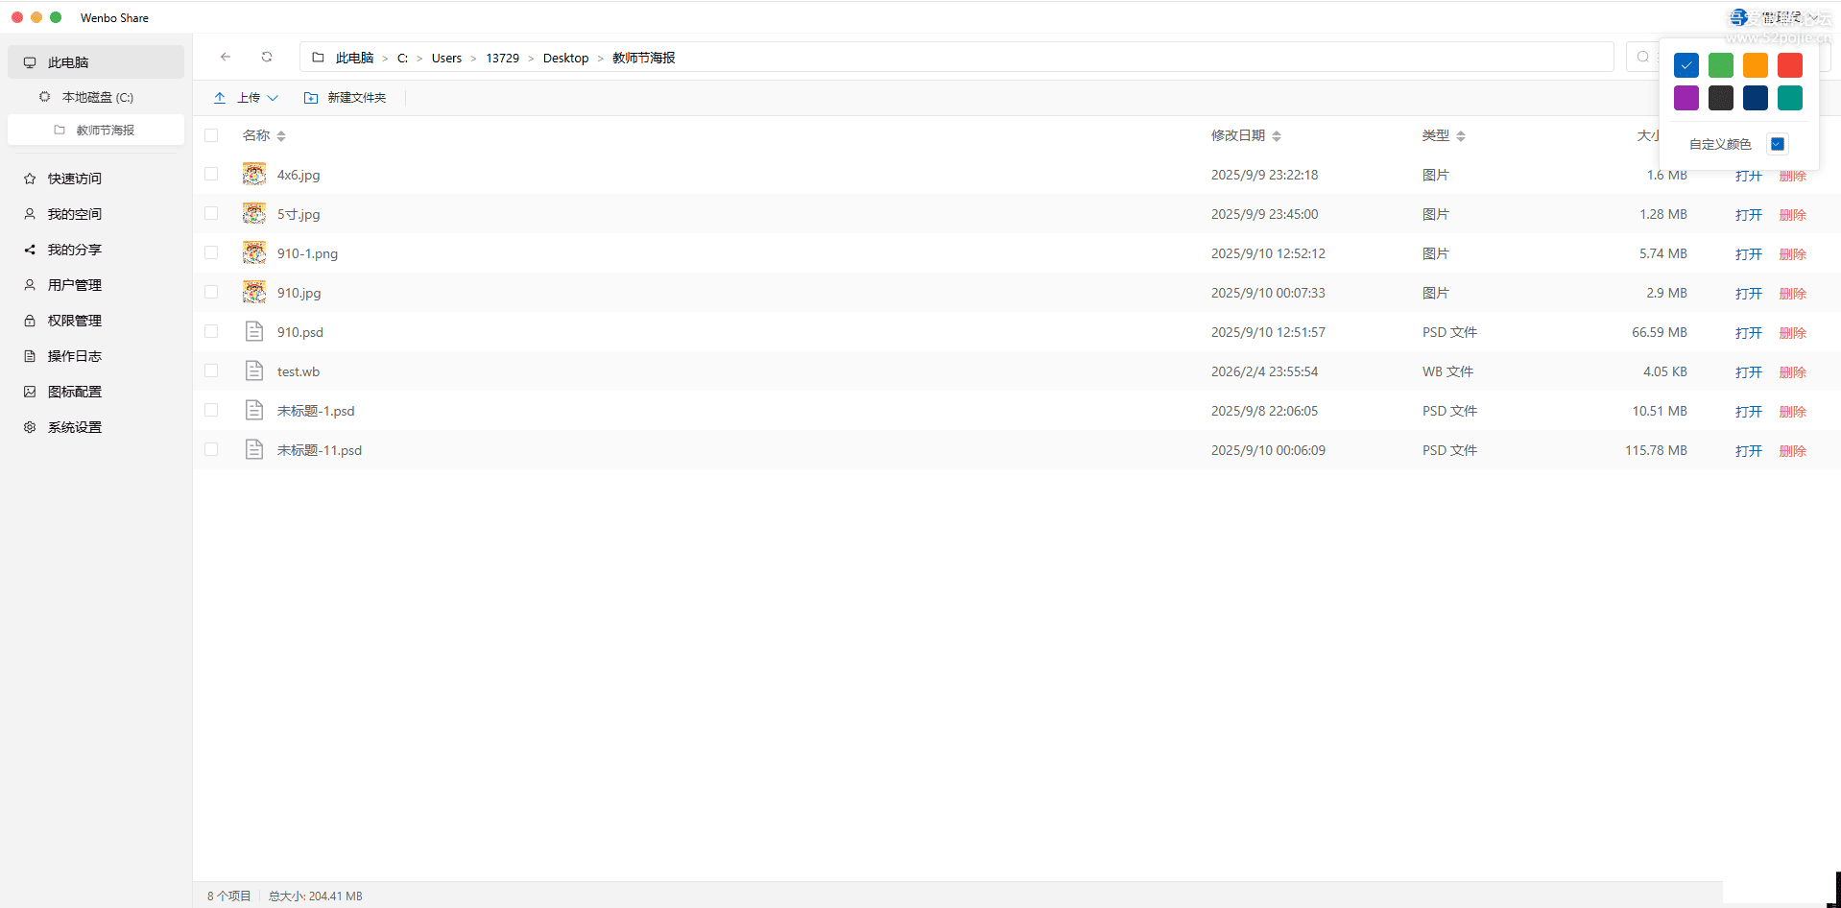Tick the select-all checkbox in header
1841x908 pixels.
(x=211, y=135)
